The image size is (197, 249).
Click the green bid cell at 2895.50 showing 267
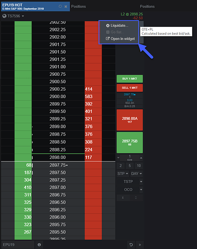click(x=23, y=232)
